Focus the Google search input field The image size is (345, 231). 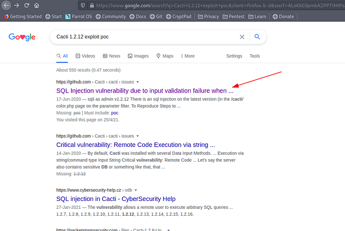pos(145,37)
